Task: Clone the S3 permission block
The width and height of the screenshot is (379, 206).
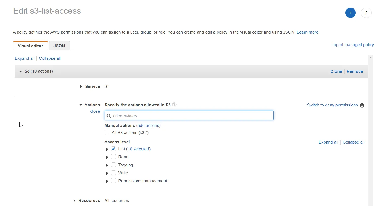Action: 336,71
